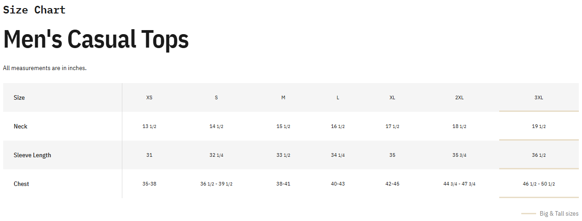Click the XS neck value 13 1/2
Viewport: 582px width, 221px height.
point(149,126)
